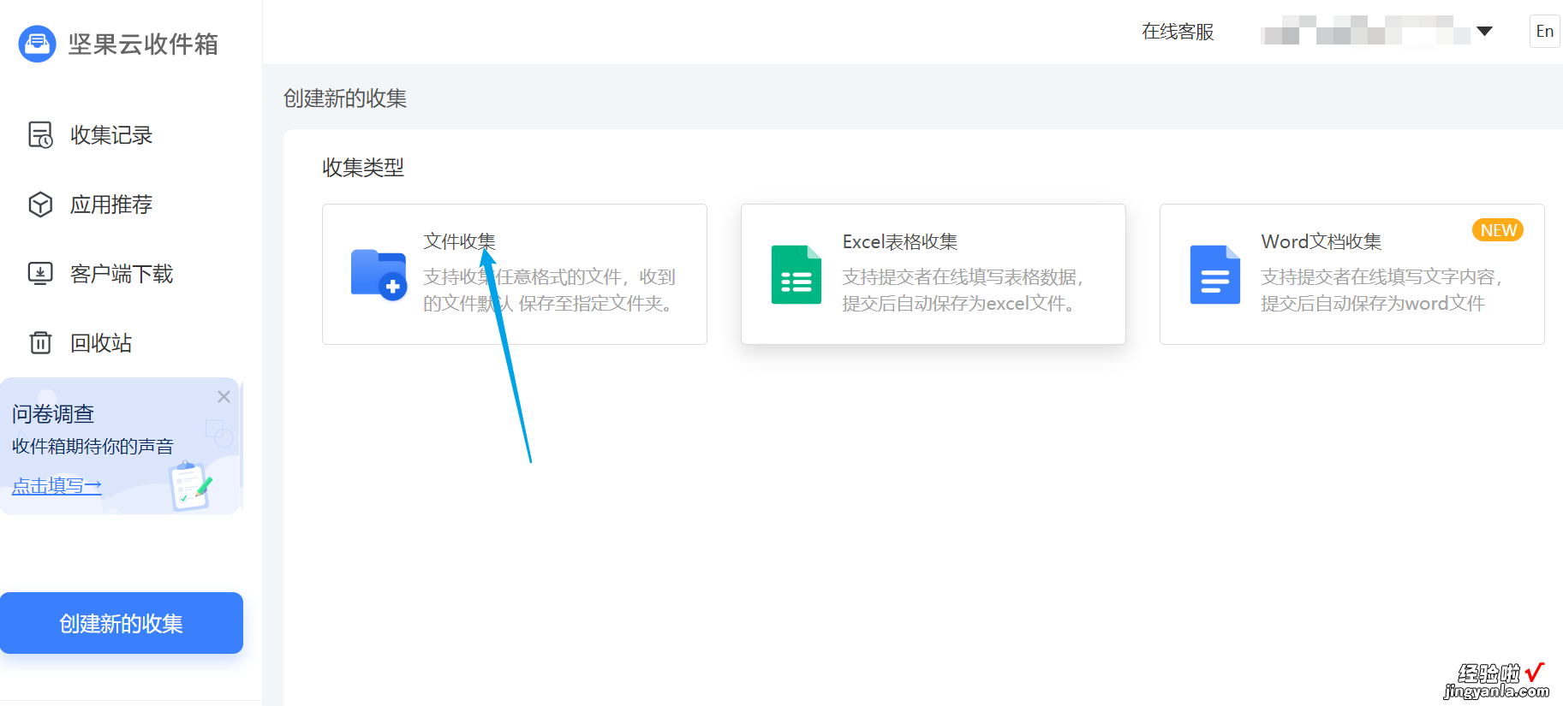Click the green Excel sheet icon
Viewport: 1563px width, 706px height.
[796, 275]
